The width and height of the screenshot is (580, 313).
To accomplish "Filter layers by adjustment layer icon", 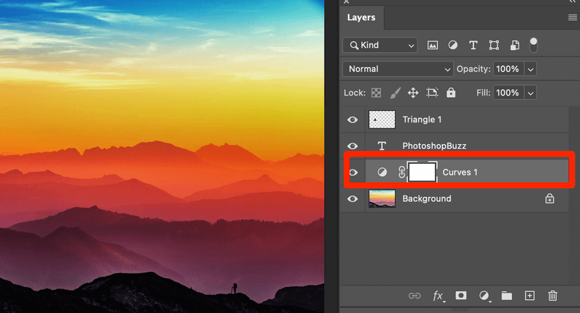I will 453,45.
